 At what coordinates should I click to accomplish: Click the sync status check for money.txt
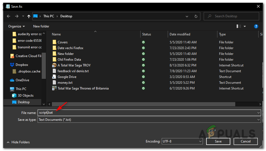[143, 82]
